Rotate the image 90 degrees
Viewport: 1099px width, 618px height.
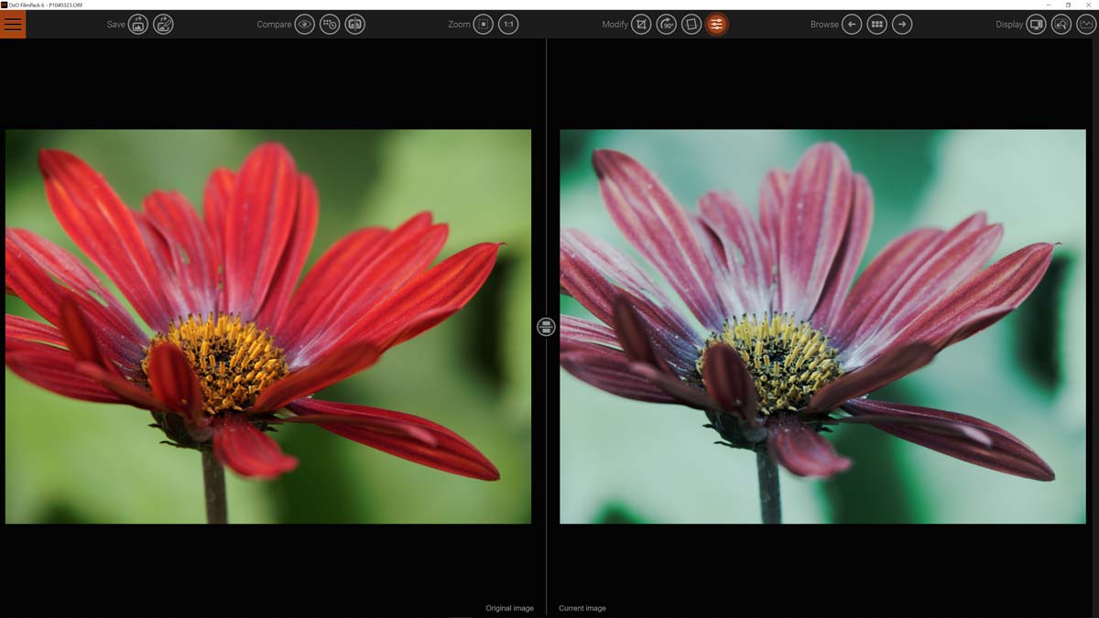point(666,24)
